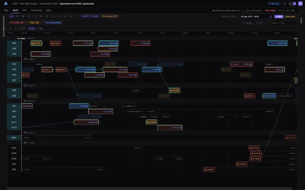The width and height of the screenshot is (305, 190).
Task: Open the DU user avatar menu
Action: (300, 4)
